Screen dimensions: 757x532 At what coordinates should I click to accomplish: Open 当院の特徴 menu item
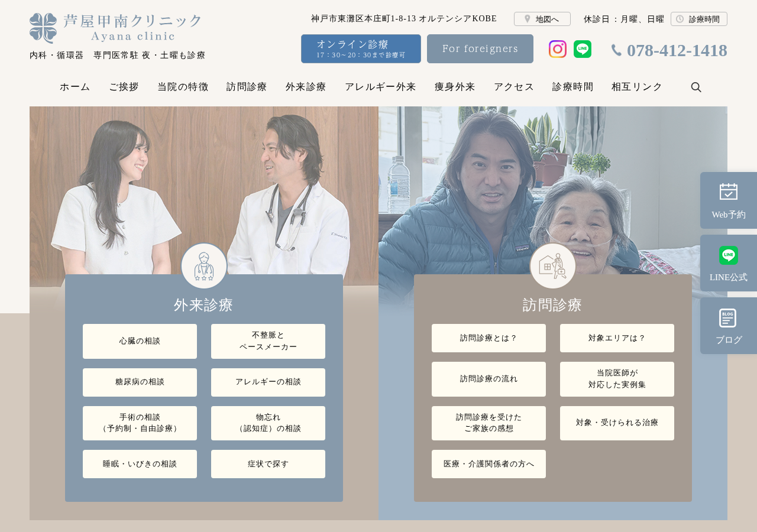point(183,87)
